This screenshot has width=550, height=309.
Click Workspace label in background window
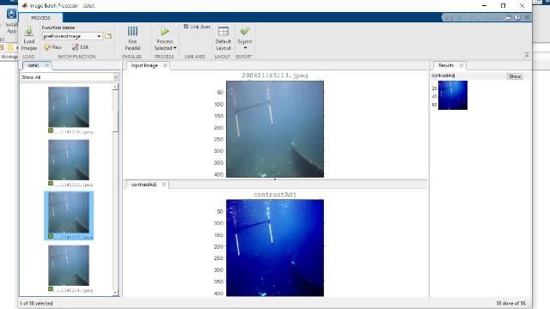click(x=9, y=57)
